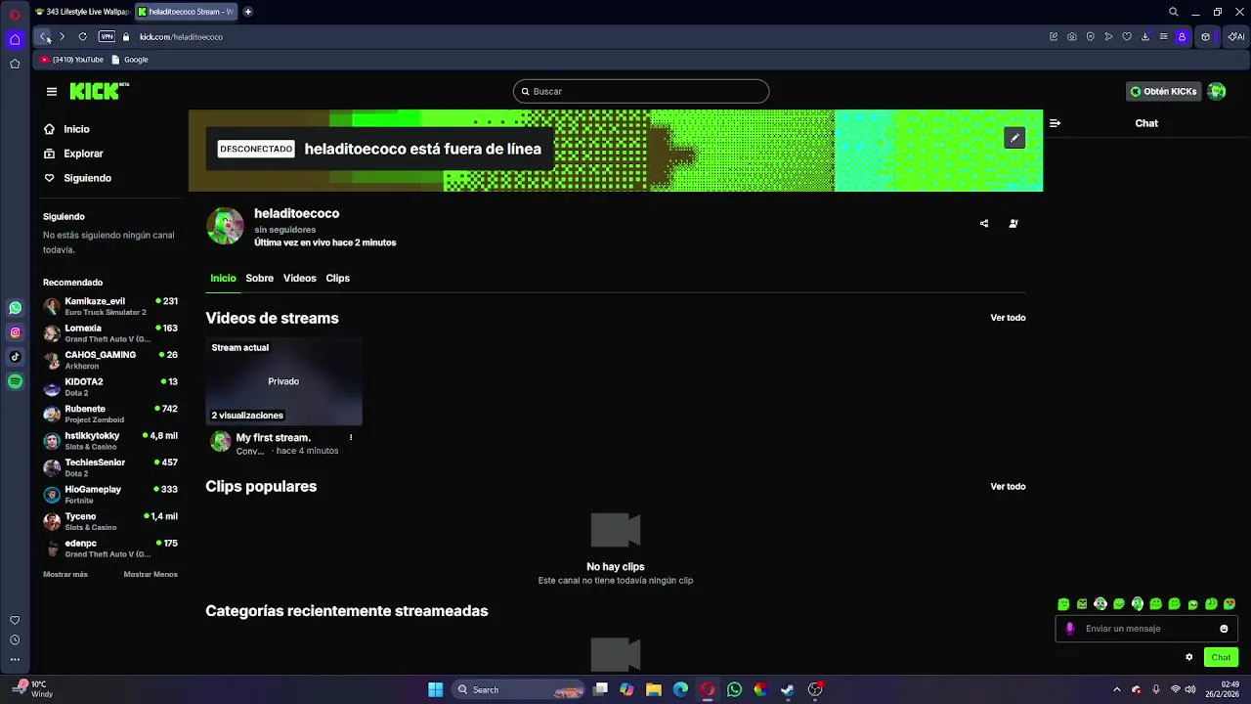This screenshot has width=1251, height=704.
Task: Open HioGameplay recommended channel
Action: pos(110,495)
